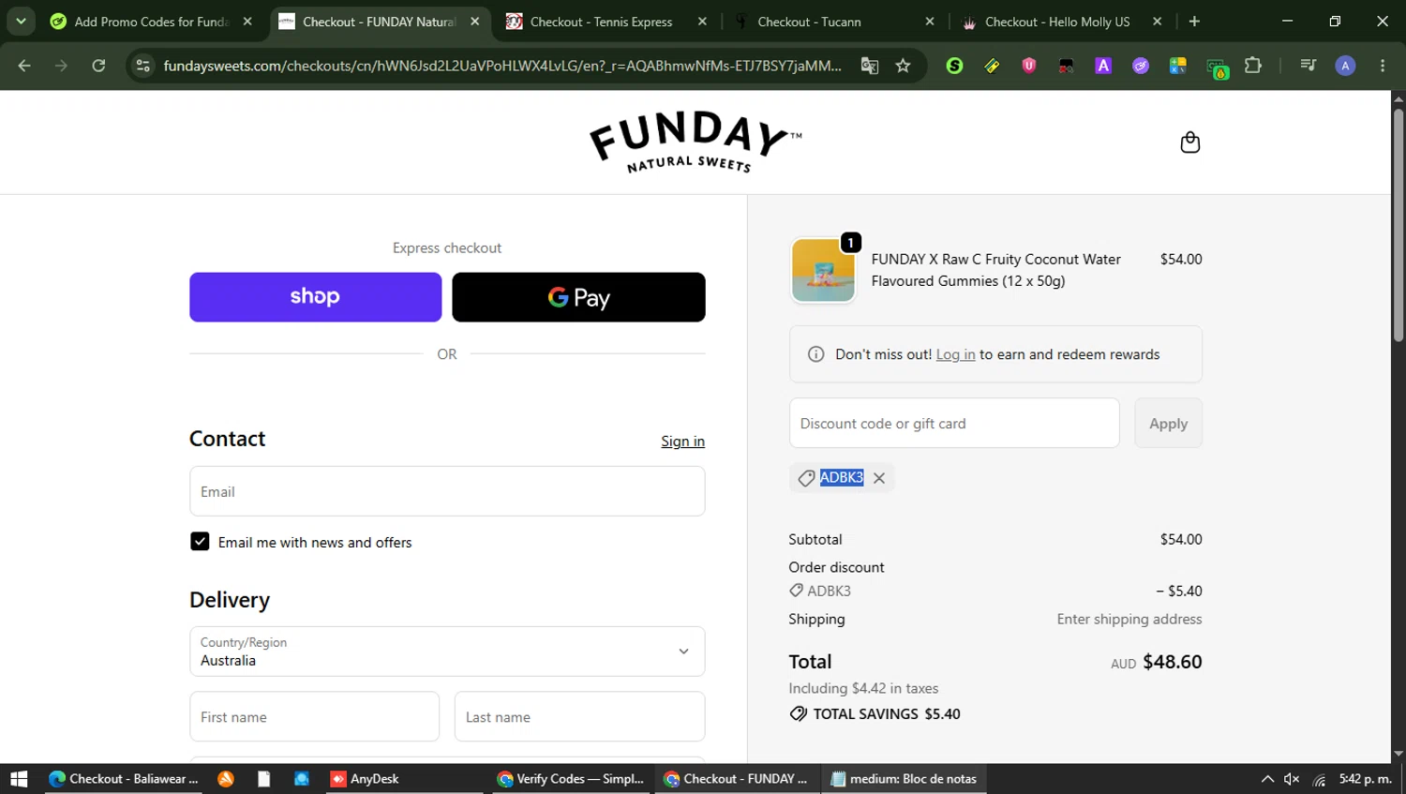Click the Discount code or gift card field
The width and height of the screenshot is (1406, 794).
954,423
